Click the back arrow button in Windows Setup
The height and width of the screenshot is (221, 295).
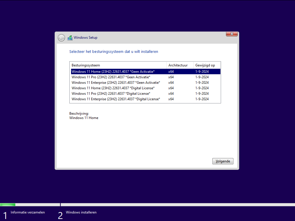pos(61,38)
